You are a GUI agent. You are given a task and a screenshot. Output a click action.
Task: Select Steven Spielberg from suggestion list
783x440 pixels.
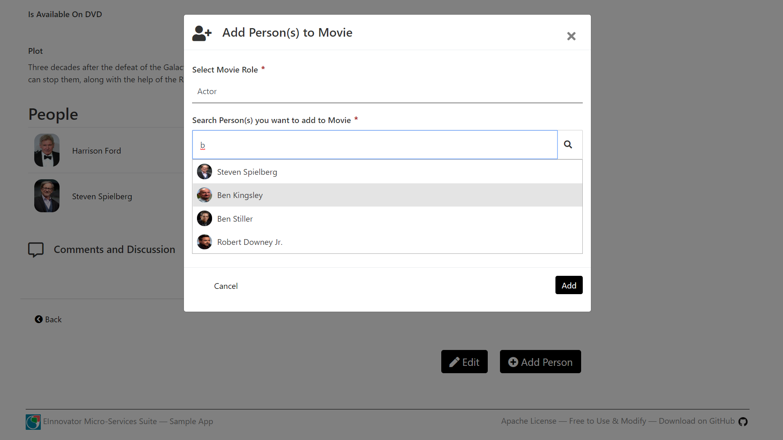(x=387, y=172)
